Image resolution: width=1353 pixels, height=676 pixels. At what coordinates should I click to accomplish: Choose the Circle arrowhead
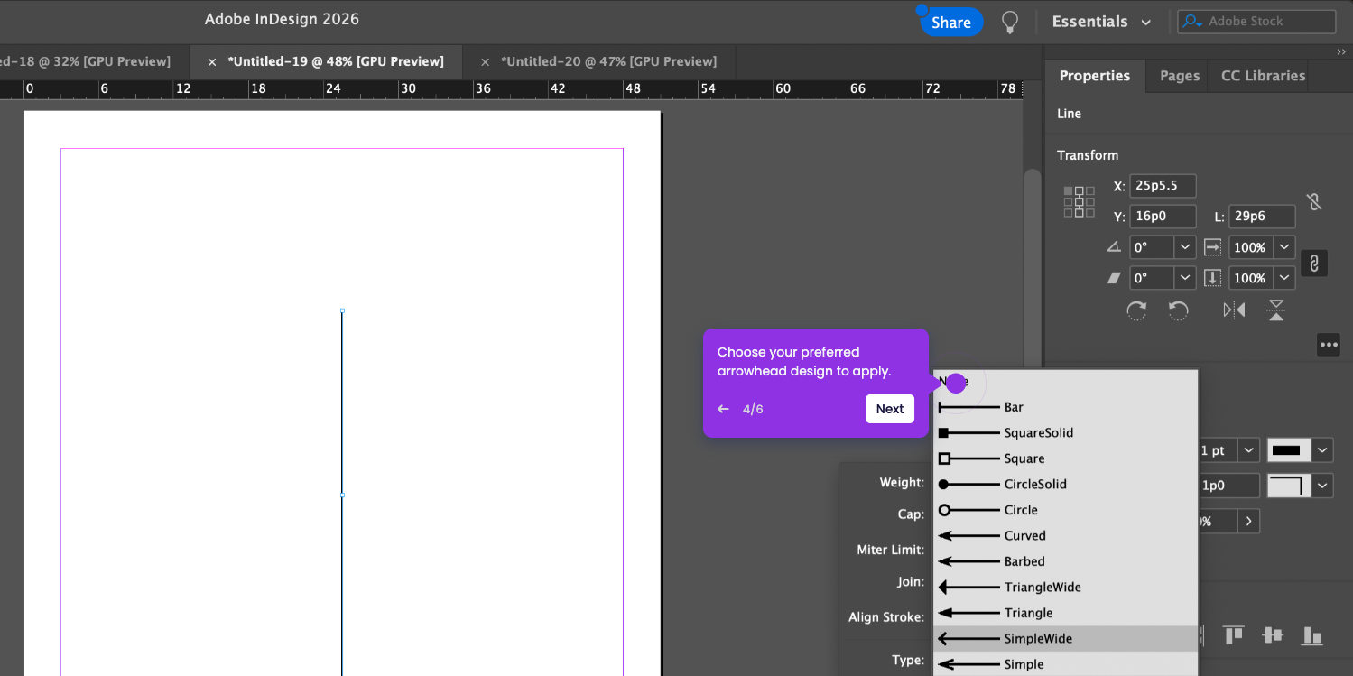(x=1065, y=510)
